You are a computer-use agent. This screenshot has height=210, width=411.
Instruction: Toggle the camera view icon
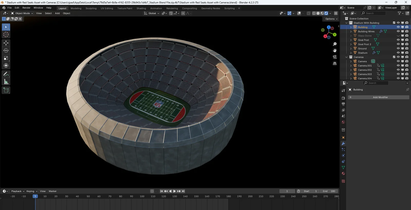click(x=335, y=57)
